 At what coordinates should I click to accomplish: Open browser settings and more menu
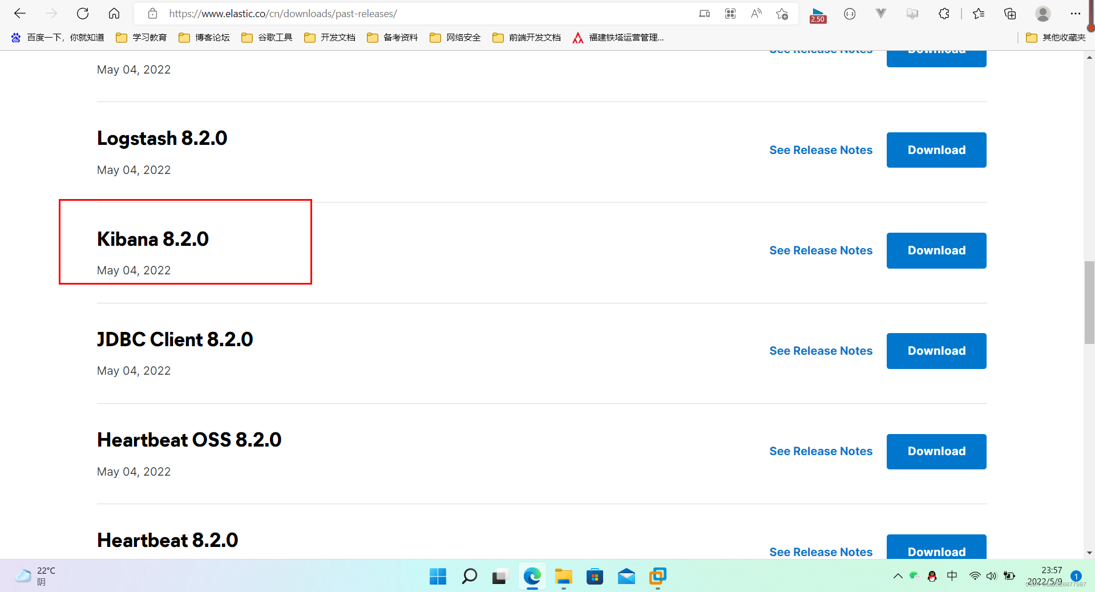tap(1076, 14)
